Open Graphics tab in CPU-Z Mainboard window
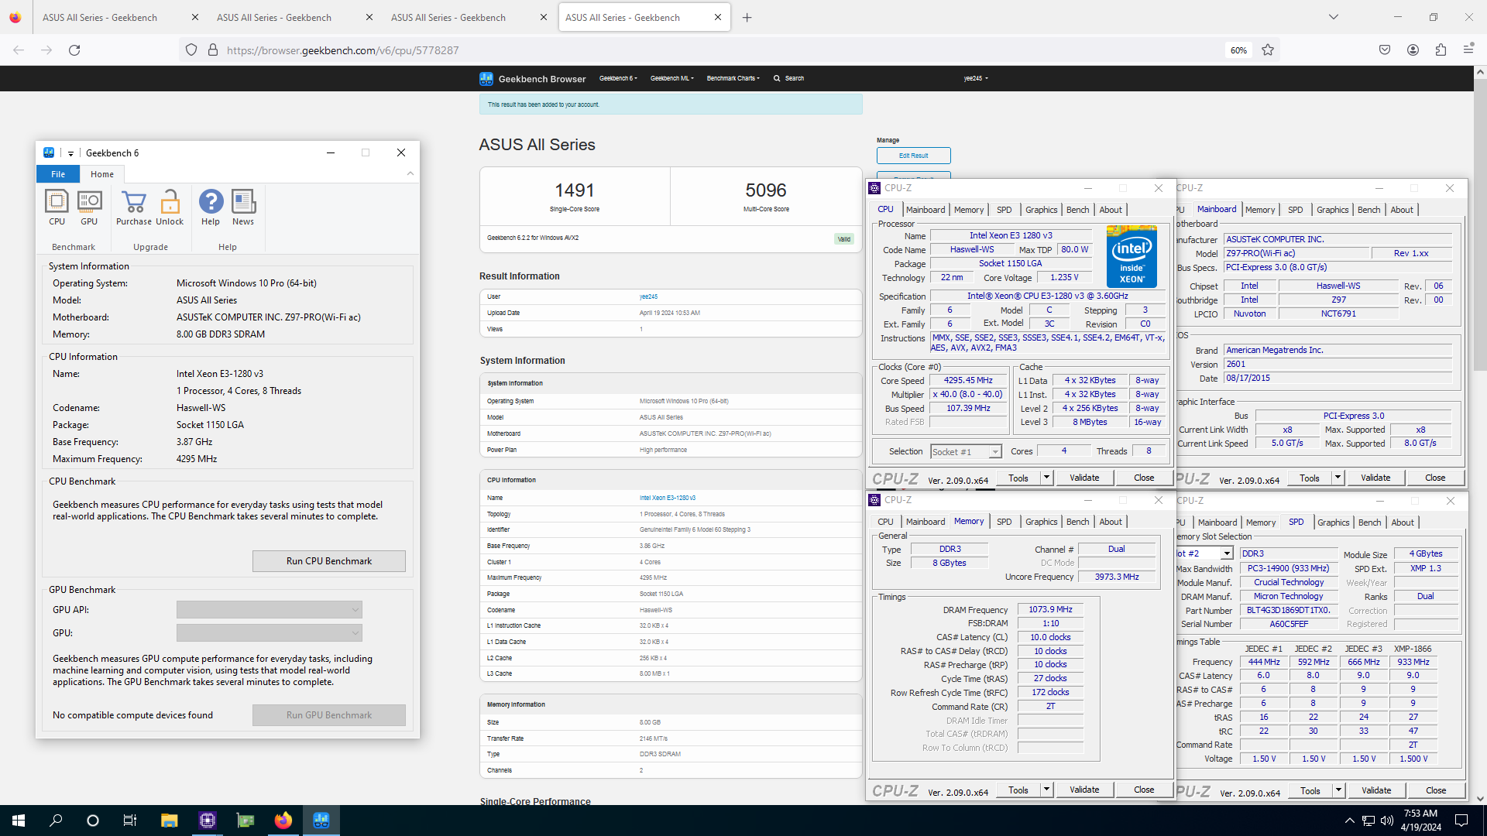This screenshot has width=1487, height=836. click(1332, 210)
